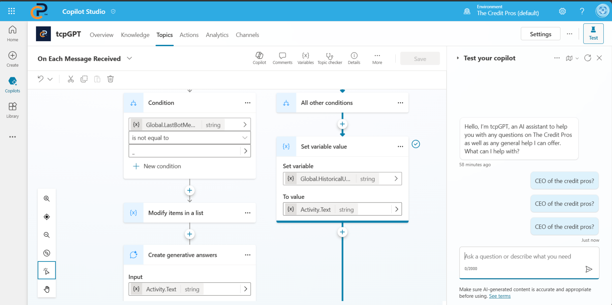The height and width of the screenshot is (305, 612).
Task: Open Library in left sidebar
Action: click(x=13, y=110)
